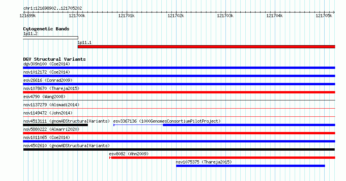Open the dgv309n100 (Coe2014) label
Viewport: 346px width, 181px height.
point(47,64)
